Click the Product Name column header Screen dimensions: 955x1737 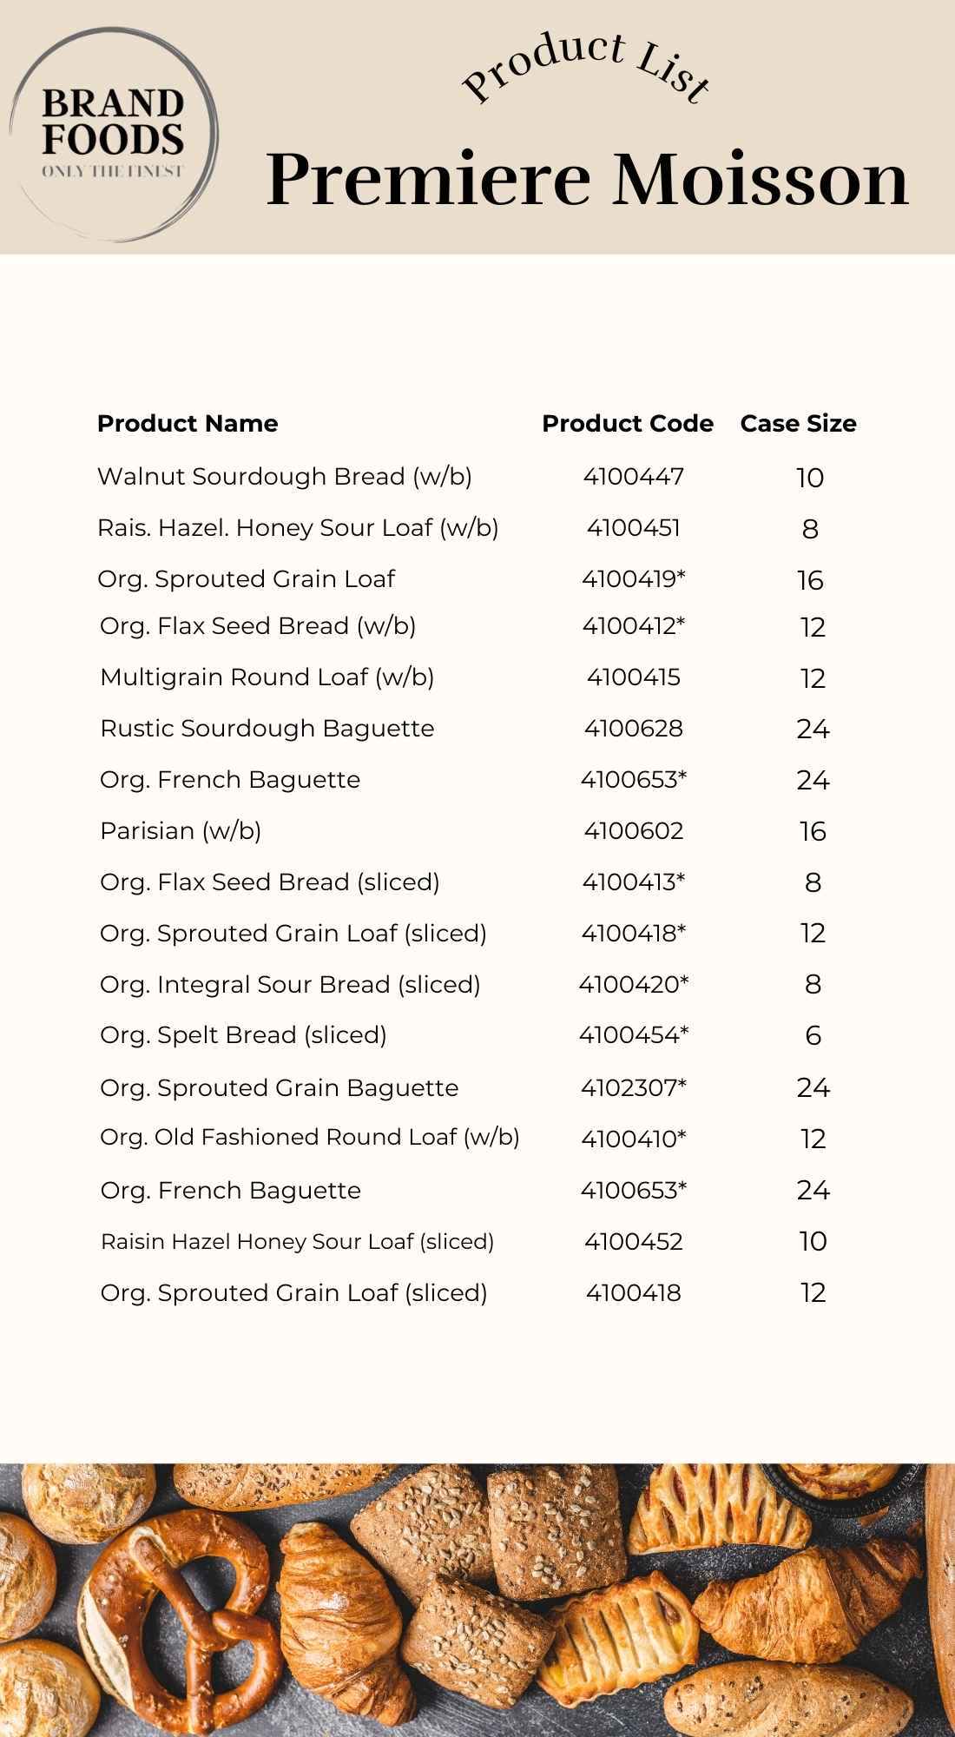[x=188, y=424]
